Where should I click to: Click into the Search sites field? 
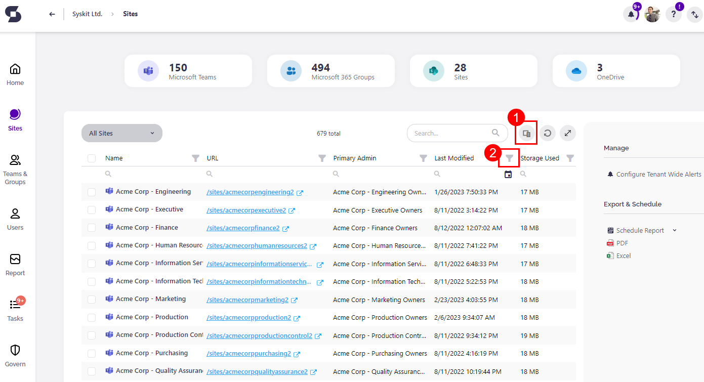[450, 133]
